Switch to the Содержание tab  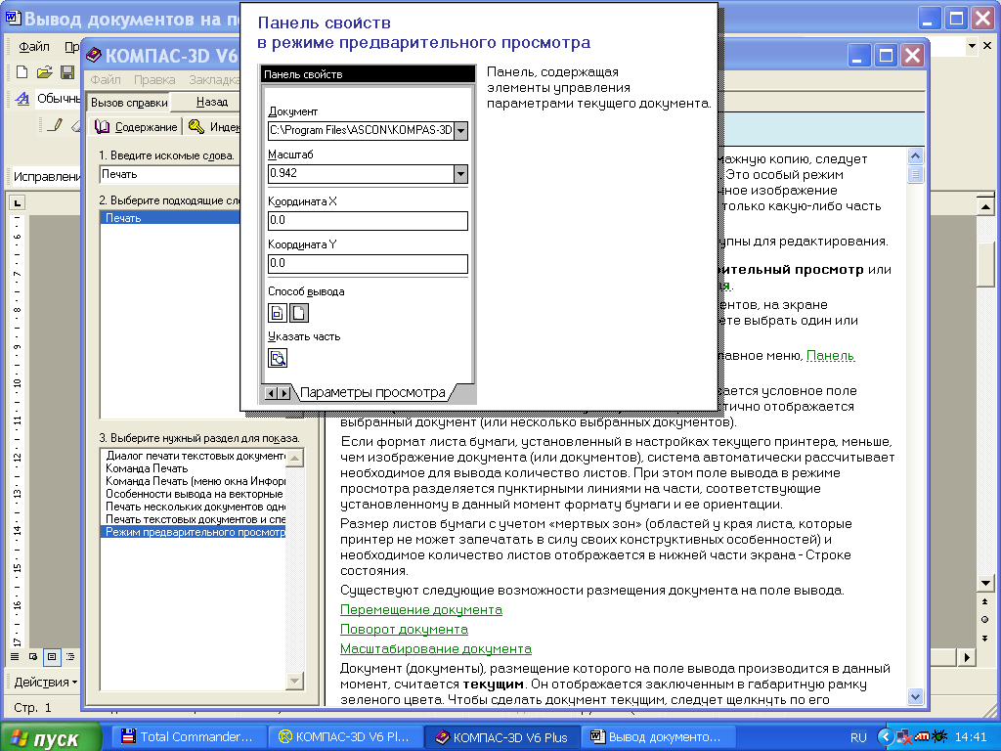point(136,126)
